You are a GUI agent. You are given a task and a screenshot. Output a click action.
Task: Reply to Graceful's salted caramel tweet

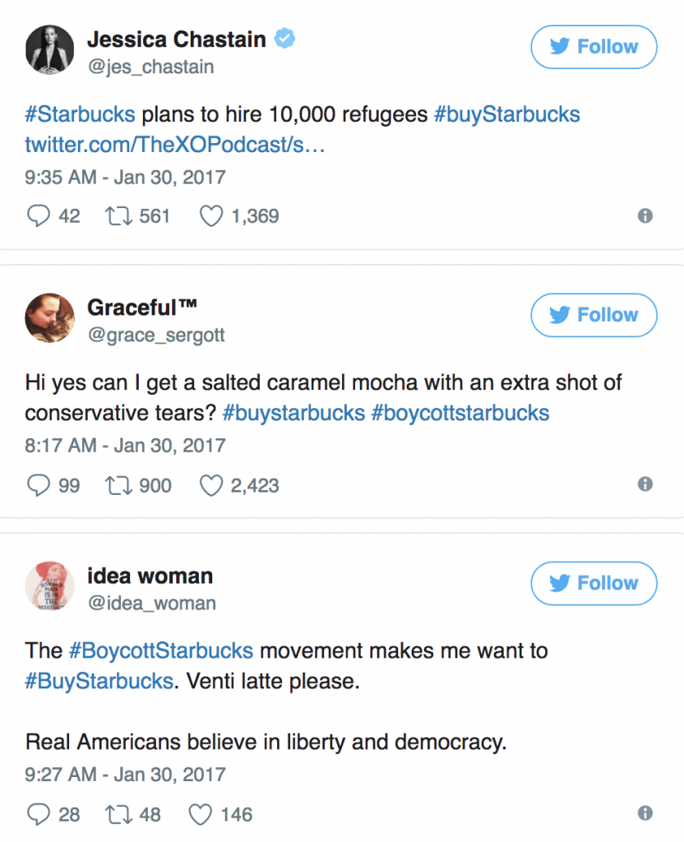point(39,485)
